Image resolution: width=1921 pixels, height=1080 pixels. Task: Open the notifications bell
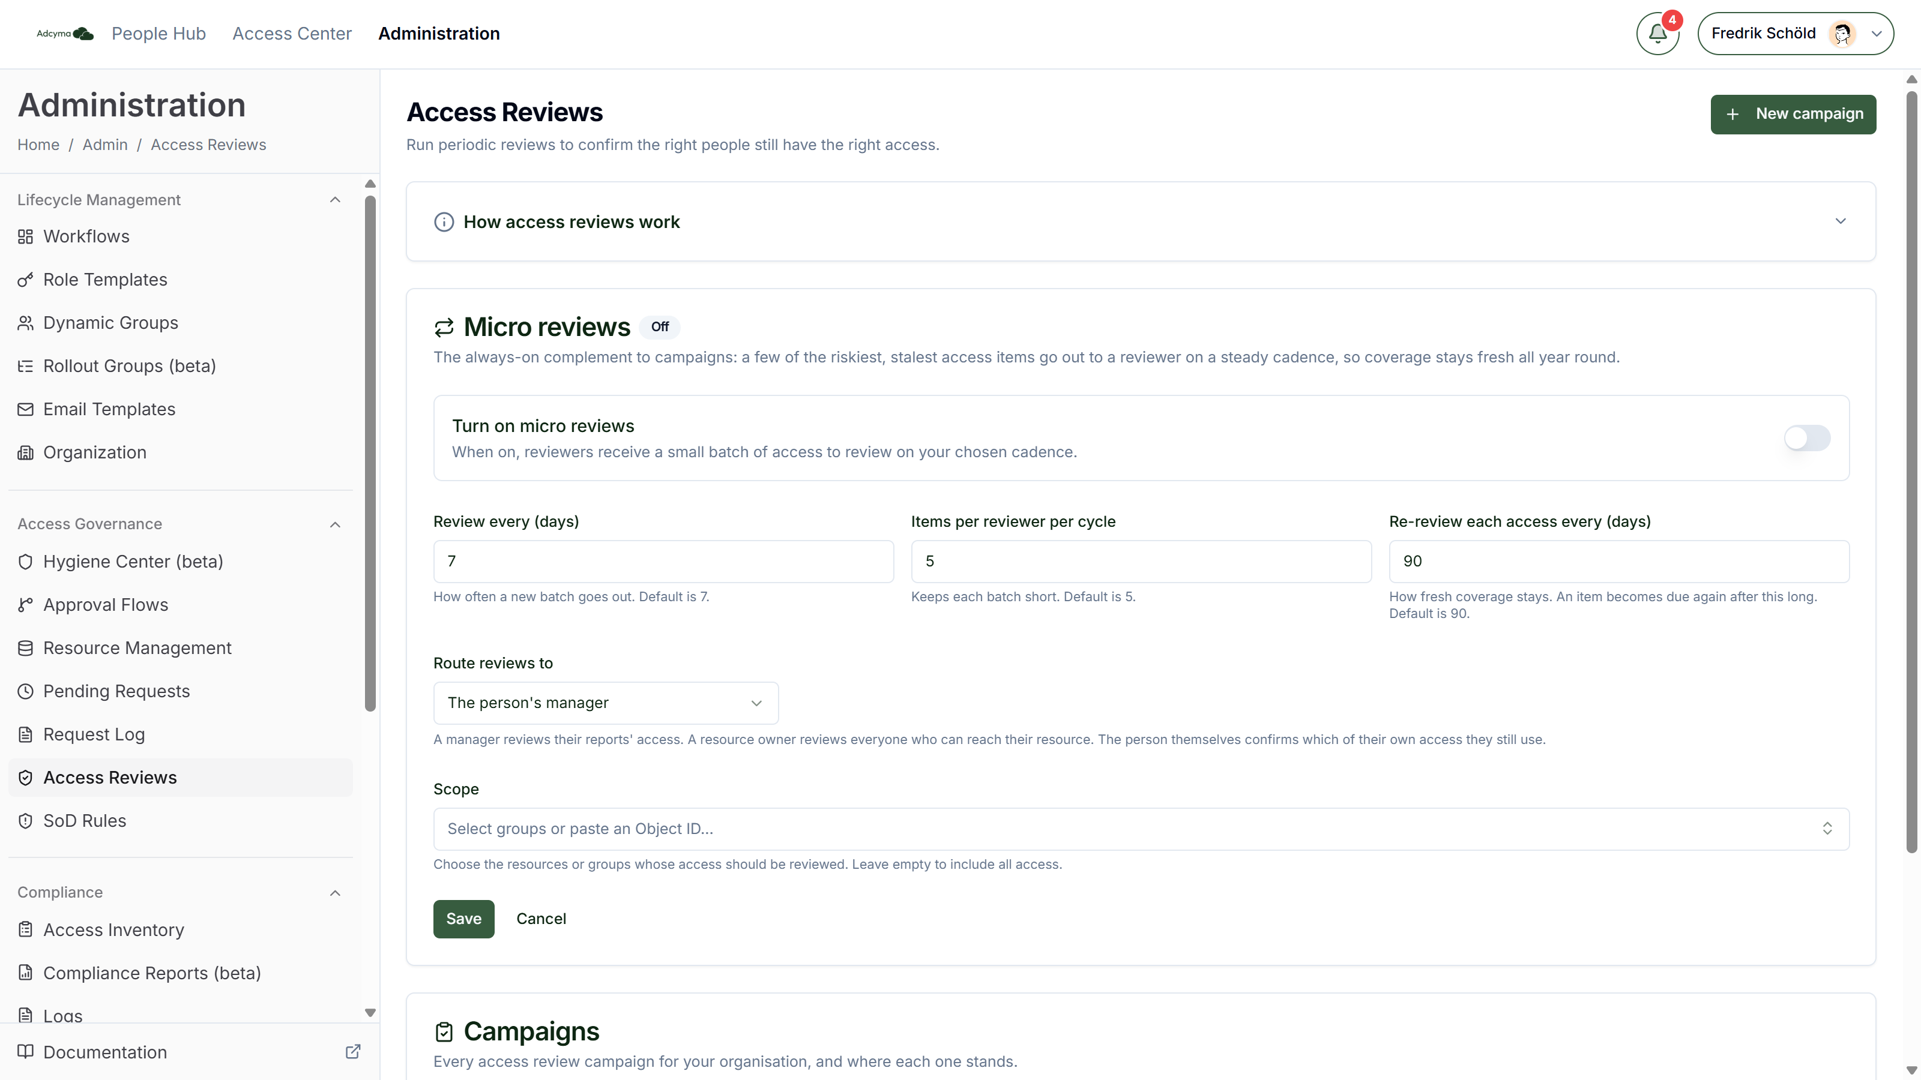pos(1657,34)
